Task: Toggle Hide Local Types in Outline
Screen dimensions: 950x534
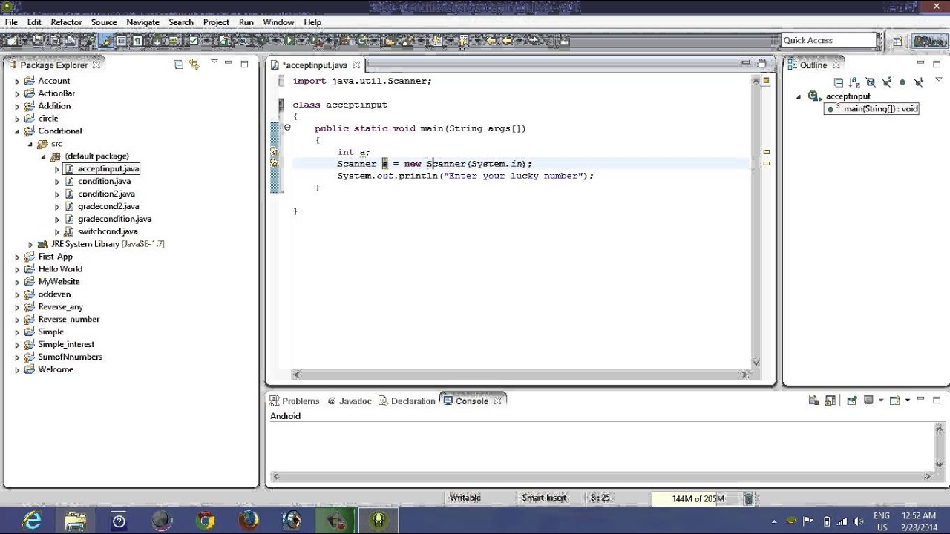Action: 919,82
